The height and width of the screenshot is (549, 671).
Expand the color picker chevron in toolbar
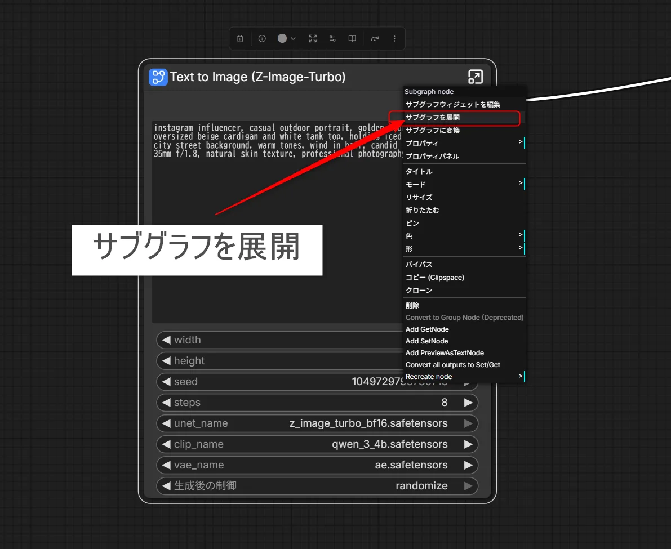tap(293, 38)
